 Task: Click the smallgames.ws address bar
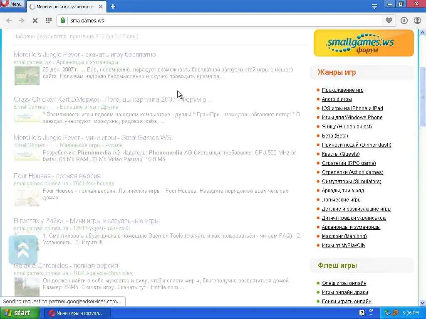coord(220,21)
